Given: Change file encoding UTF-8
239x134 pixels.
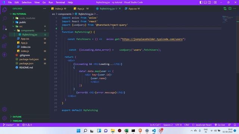Looking at the screenshot, I should pos(179,125).
